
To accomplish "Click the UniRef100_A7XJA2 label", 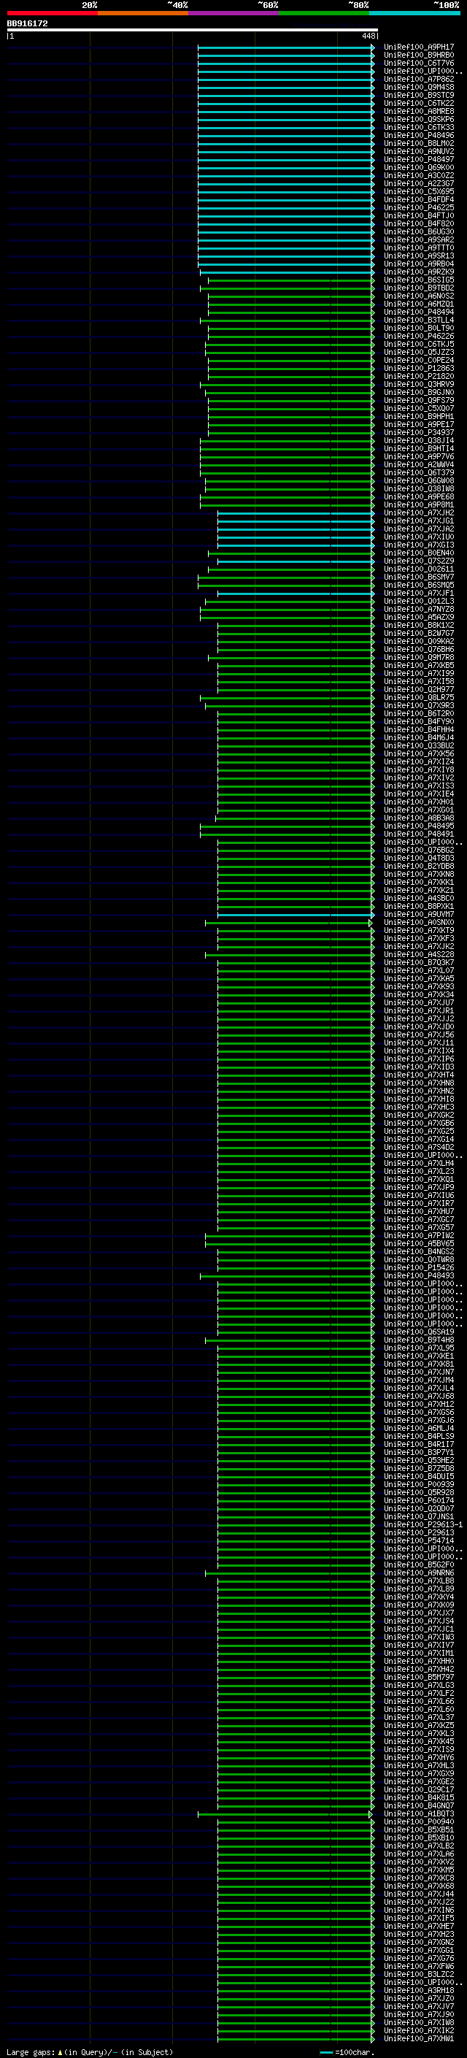I will 419,529.
